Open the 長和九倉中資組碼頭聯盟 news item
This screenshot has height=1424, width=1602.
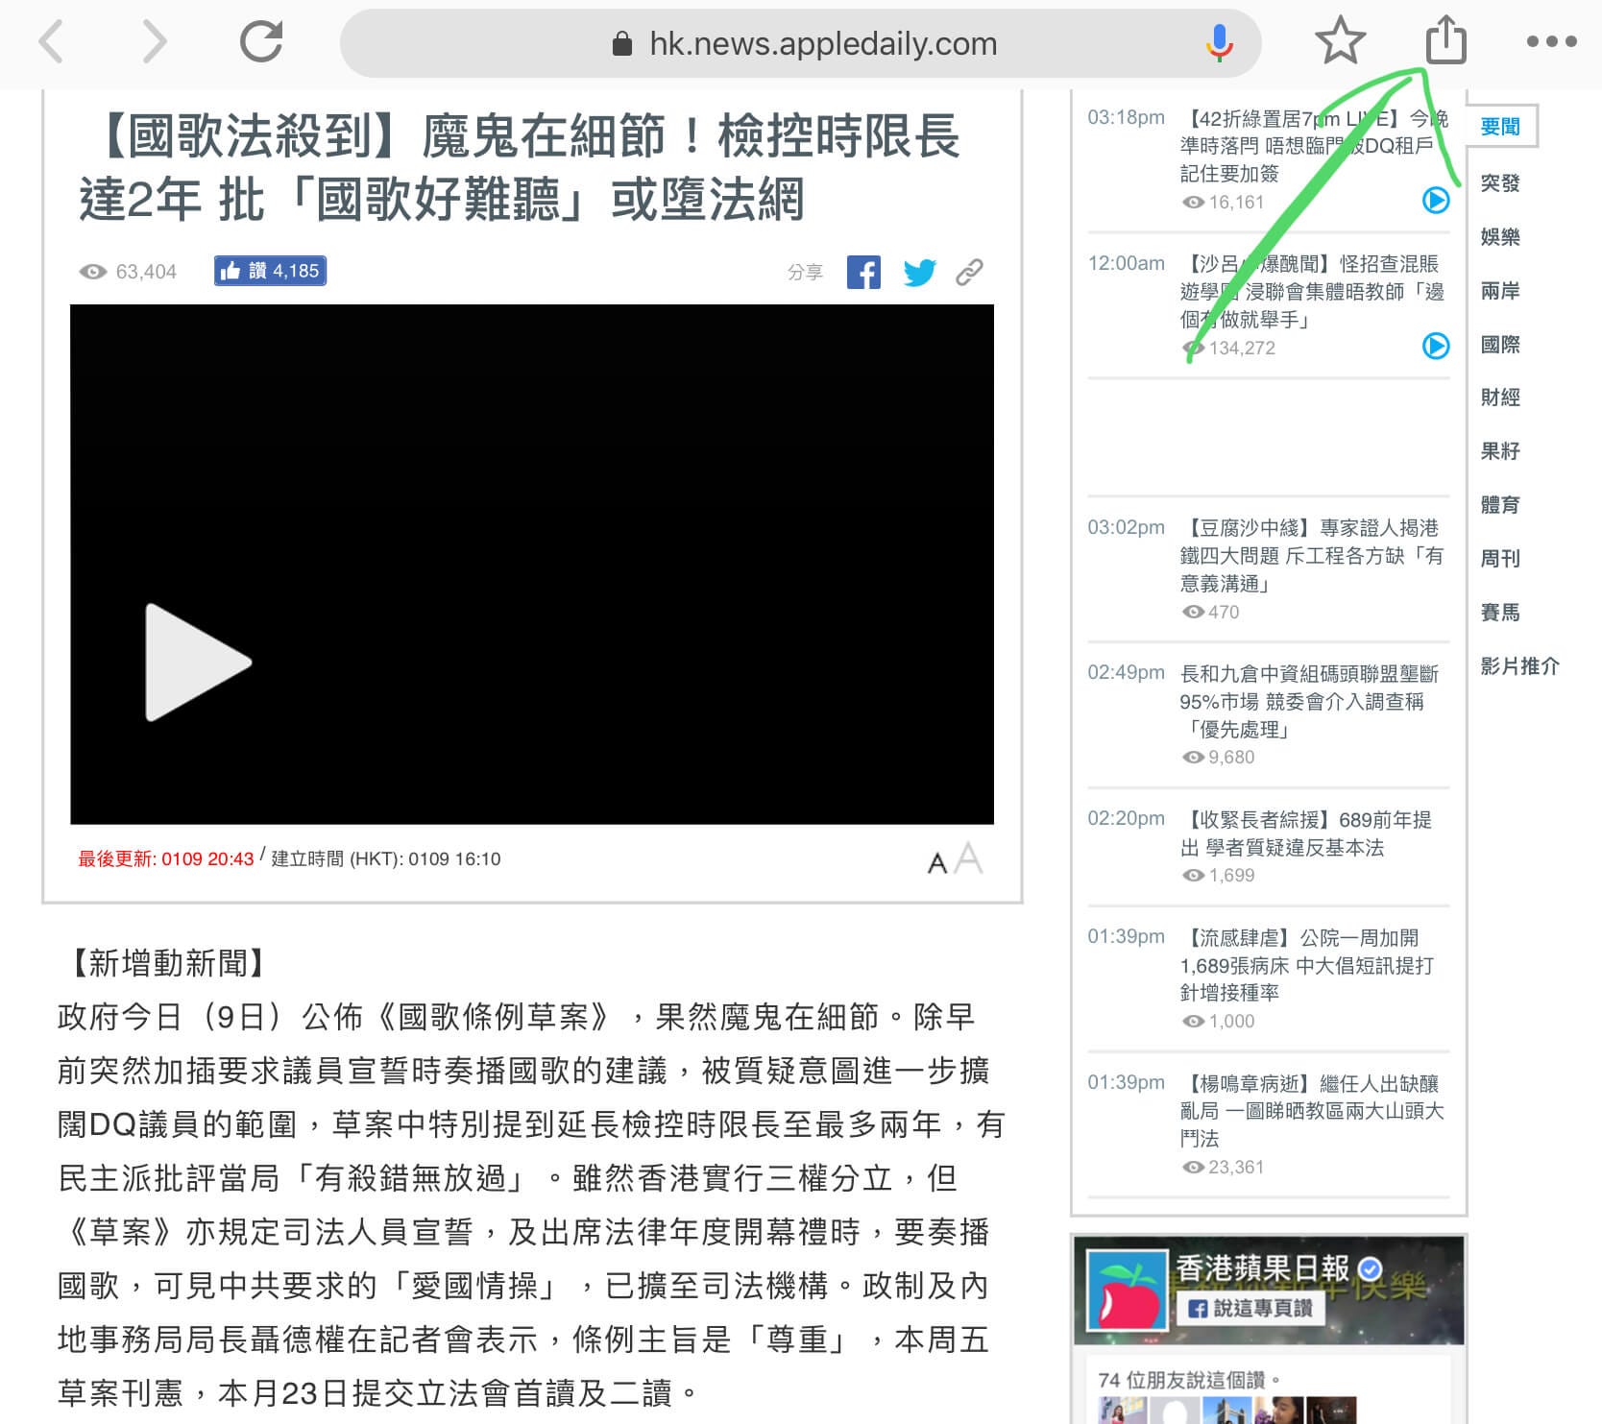coord(1310,701)
